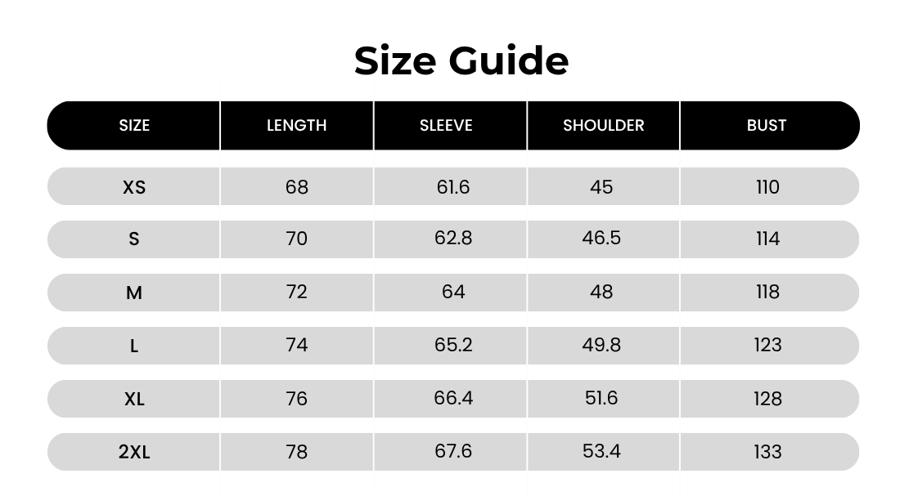Select the 133 bust value for 2XL
Image resolution: width=900 pixels, height=496 pixels.
(x=767, y=452)
